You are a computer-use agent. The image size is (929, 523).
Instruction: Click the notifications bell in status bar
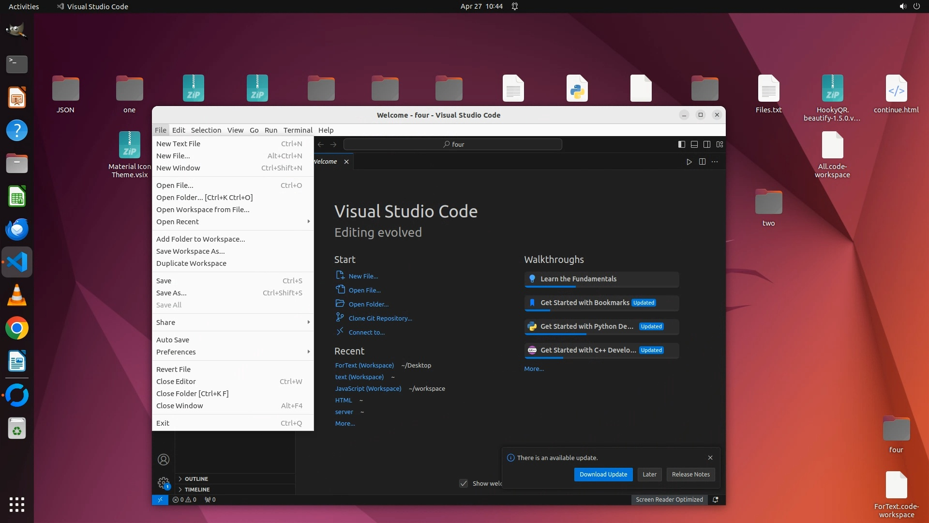(715, 500)
